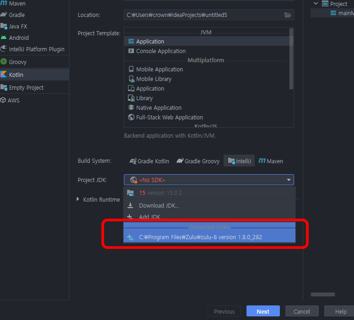Collapse the Project tree node
The height and width of the screenshot is (320, 354).
(316, 4)
